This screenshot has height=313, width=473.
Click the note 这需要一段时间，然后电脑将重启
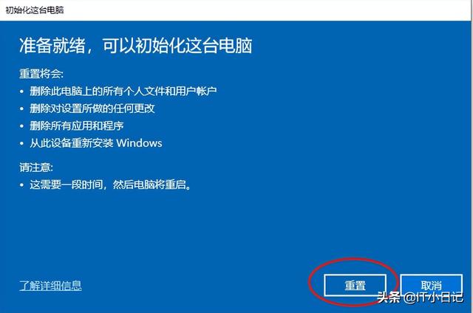[110, 185]
